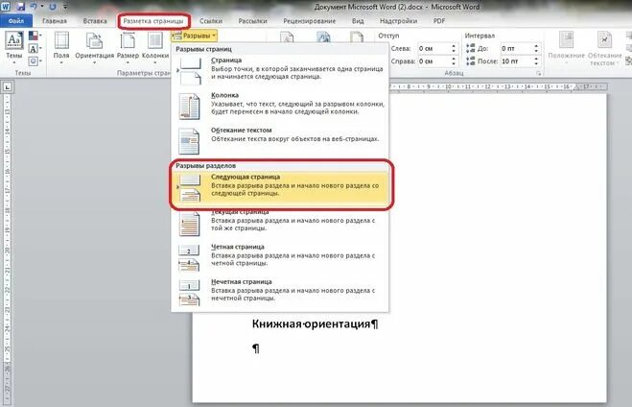
Task: Choose Четная страница section break
Action: [280, 257]
